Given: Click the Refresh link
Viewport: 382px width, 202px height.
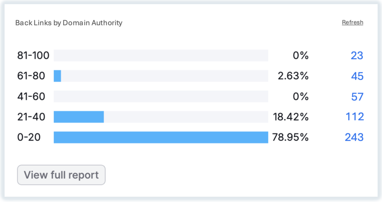Looking at the screenshot, I should pos(353,22).
